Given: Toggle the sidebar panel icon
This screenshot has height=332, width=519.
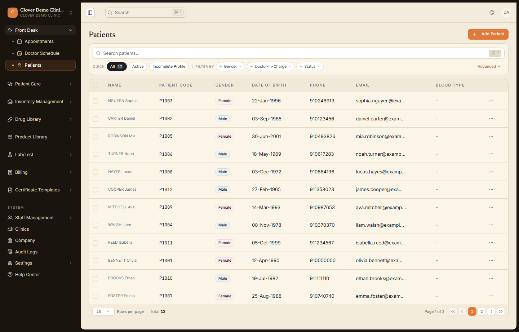Looking at the screenshot, I should tap(90, 13).
